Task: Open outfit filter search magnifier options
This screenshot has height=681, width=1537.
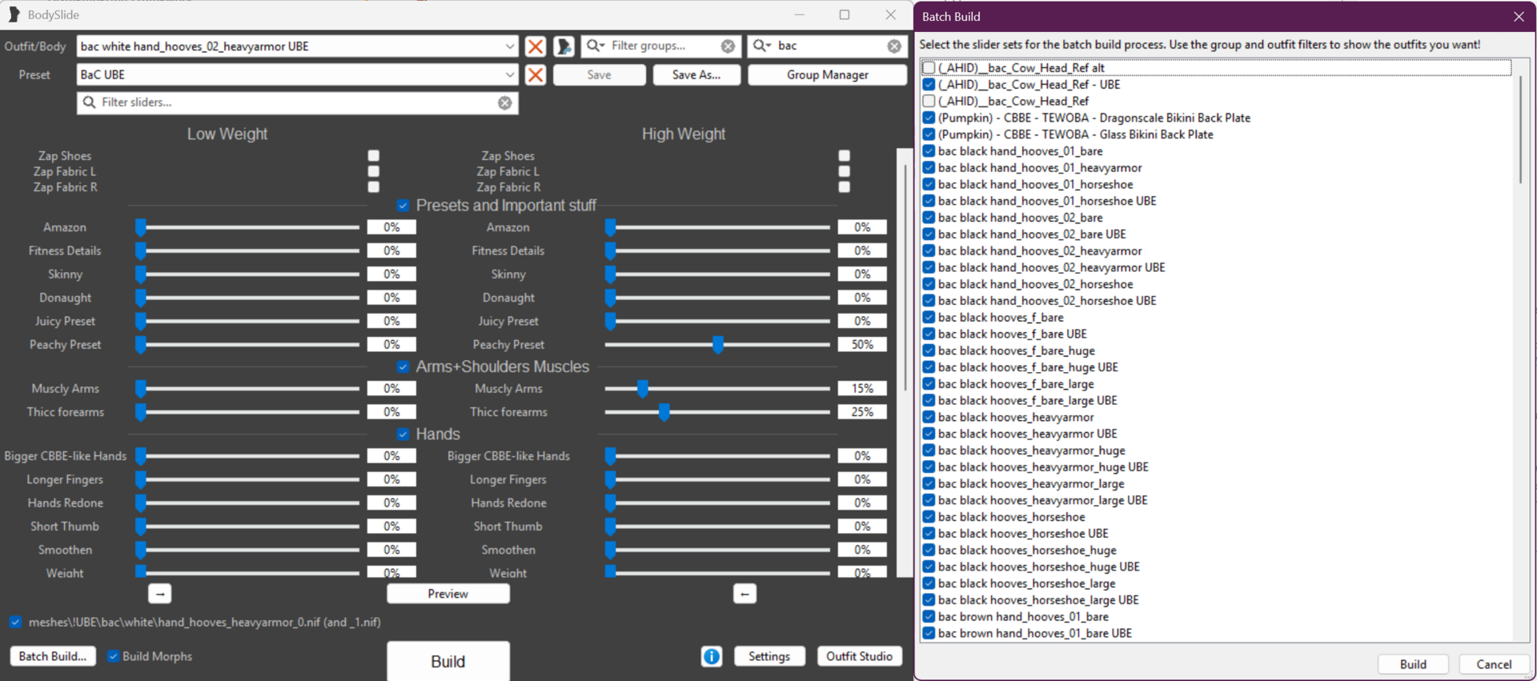Action: 761,46
